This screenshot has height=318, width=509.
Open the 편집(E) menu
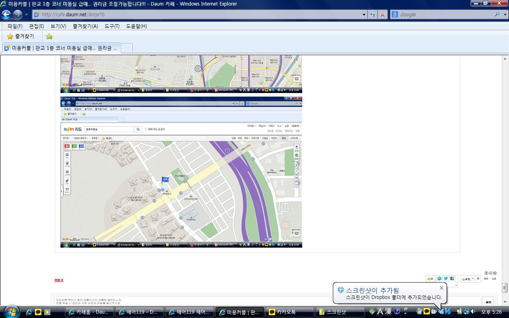click(x=37, y=26)
